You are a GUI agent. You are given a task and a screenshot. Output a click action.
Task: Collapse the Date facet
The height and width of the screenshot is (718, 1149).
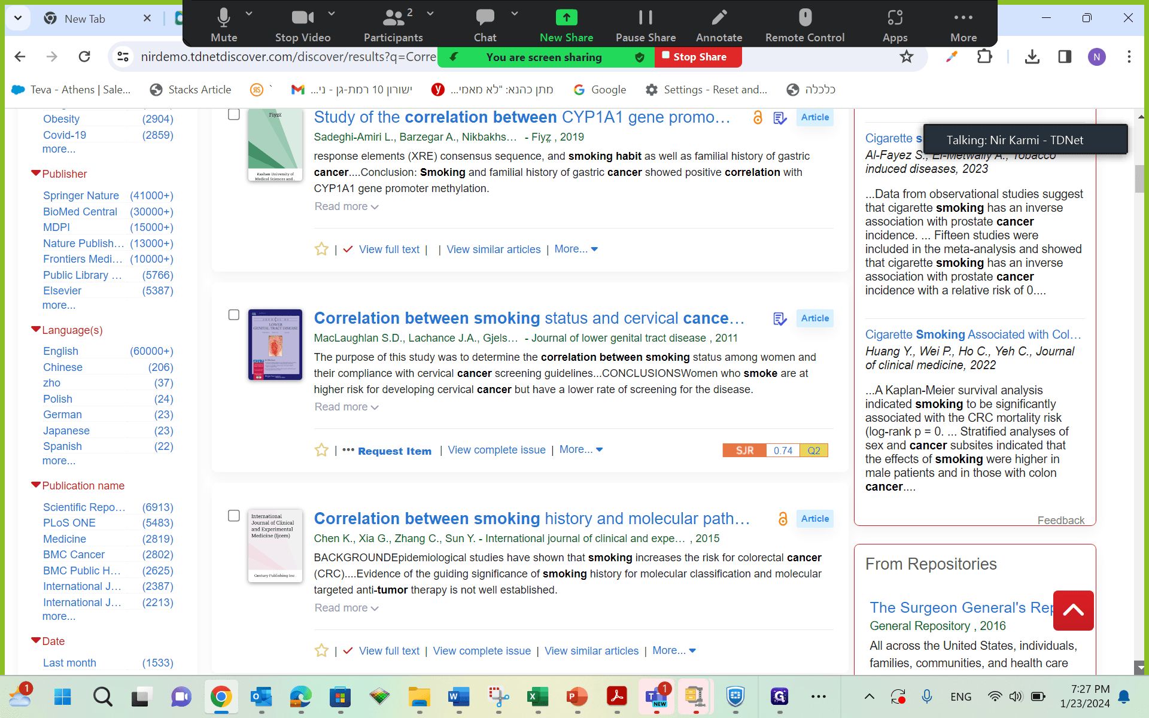coord(36,641)
